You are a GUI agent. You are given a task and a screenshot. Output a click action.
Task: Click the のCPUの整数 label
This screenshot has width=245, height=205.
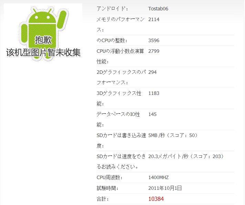tap(112, 40)
